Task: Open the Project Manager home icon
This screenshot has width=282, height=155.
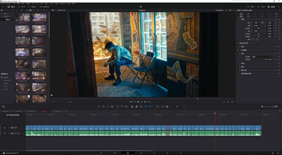Action: click(273, 153)
